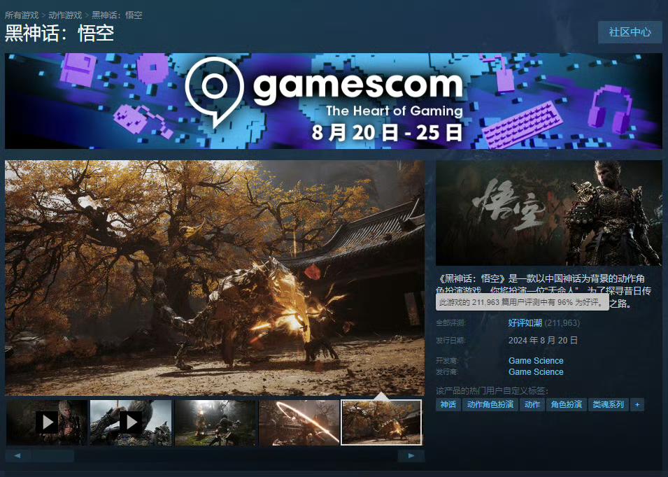Select the golden staff swing screenshot thumbnail
Viewport: 668px width, 477px height.
(x=299, y=422)
